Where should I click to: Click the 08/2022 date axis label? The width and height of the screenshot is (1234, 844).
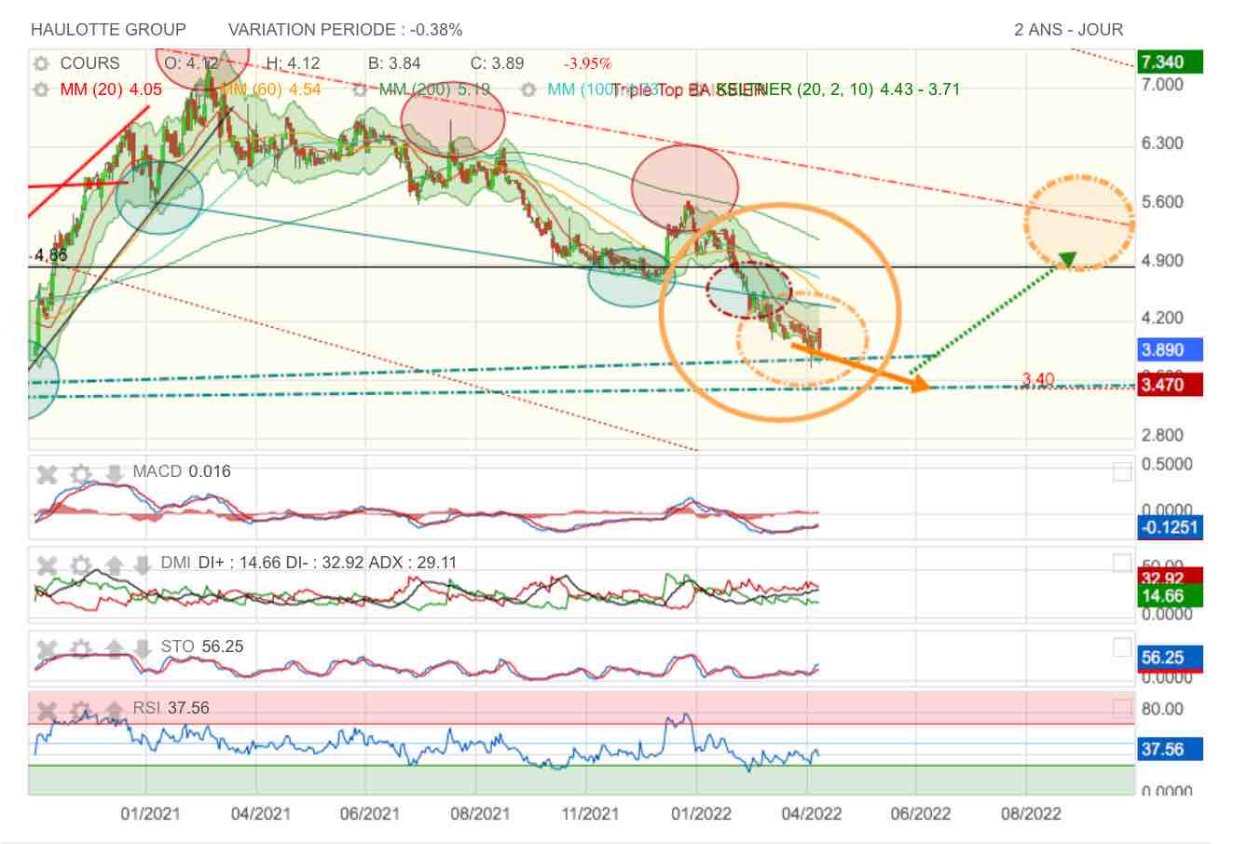[1031, 814]
